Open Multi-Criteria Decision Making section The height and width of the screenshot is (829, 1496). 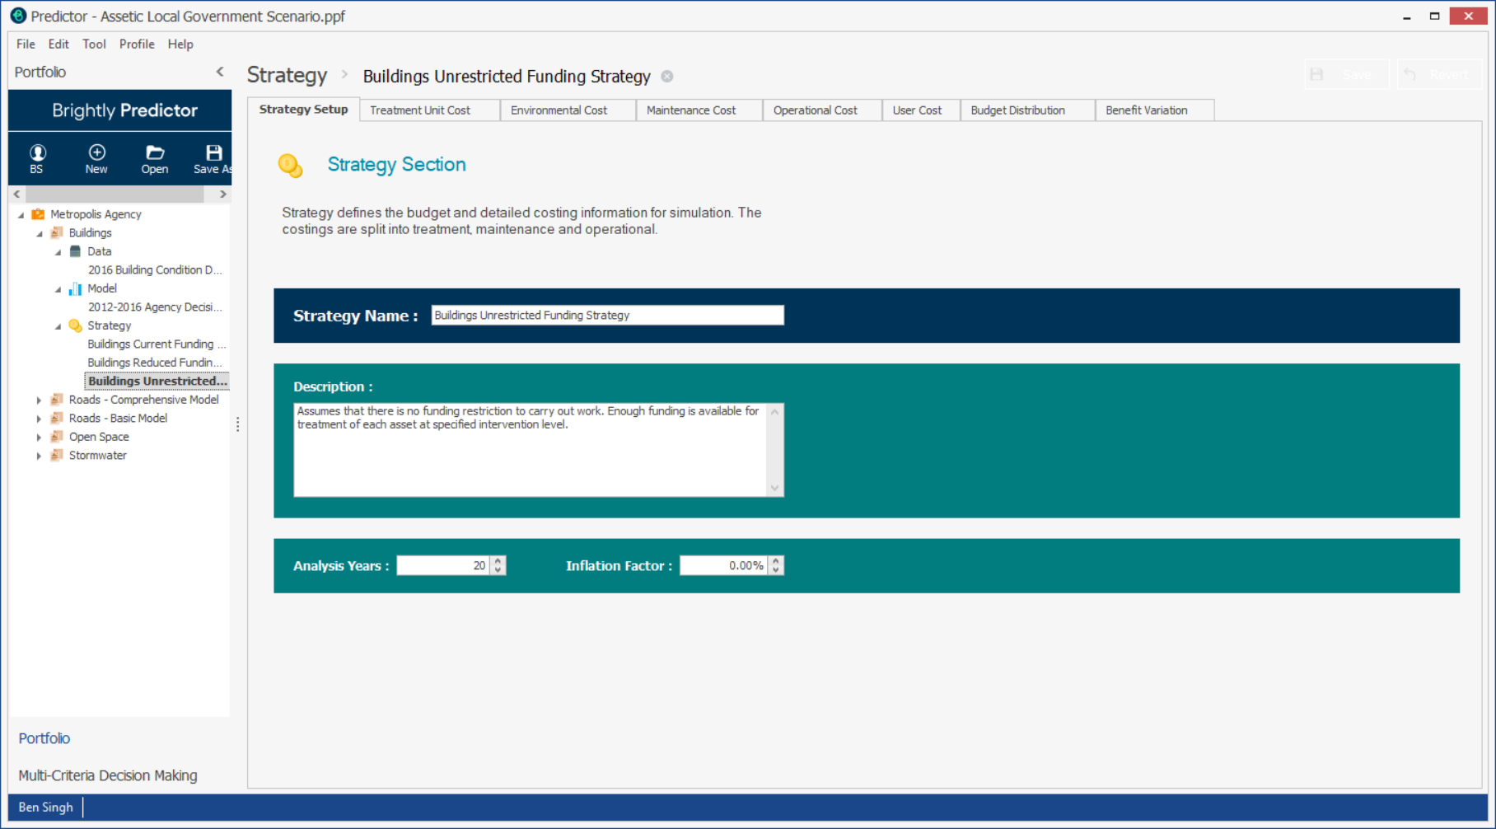[108, 775]
